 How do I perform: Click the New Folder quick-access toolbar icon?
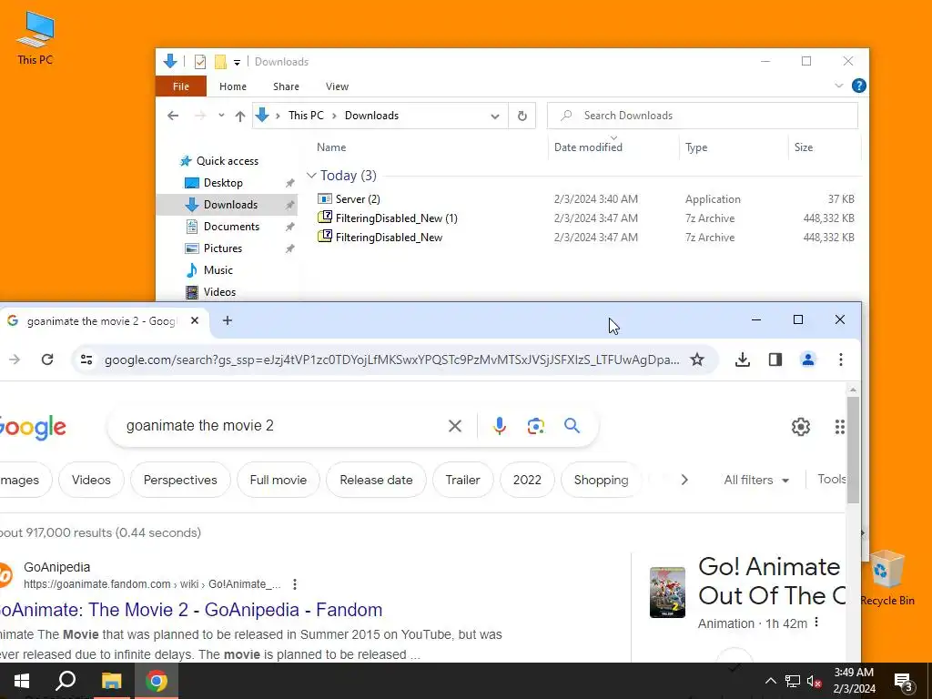click(220, 61)
